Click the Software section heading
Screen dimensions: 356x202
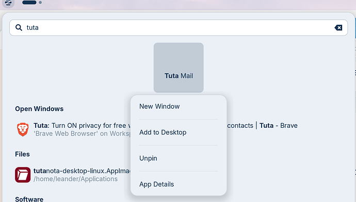click(x=29, y=199)
